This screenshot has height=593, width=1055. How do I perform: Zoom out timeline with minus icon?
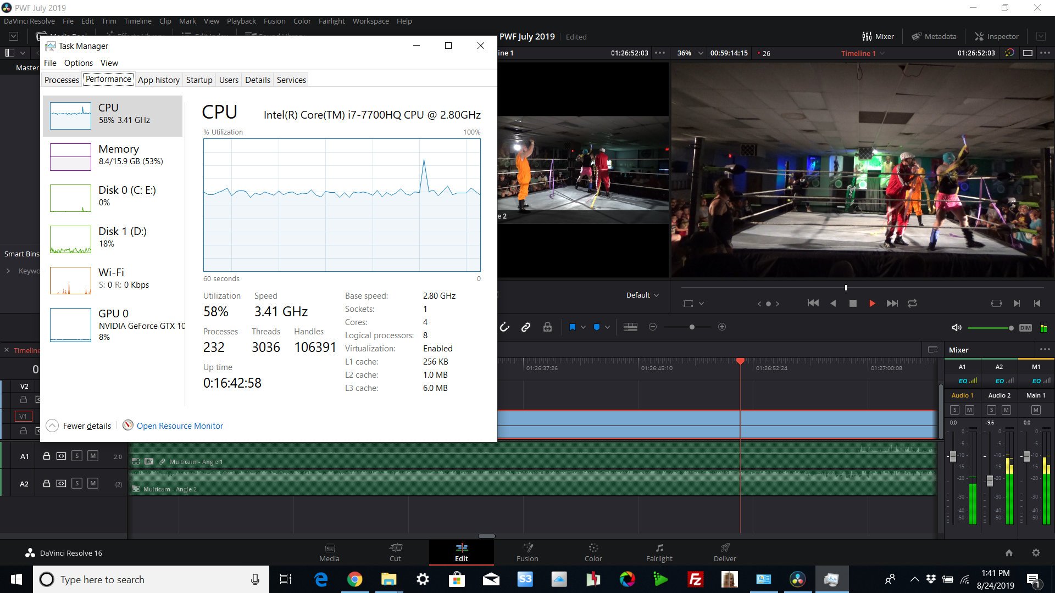tap(653, 327)
